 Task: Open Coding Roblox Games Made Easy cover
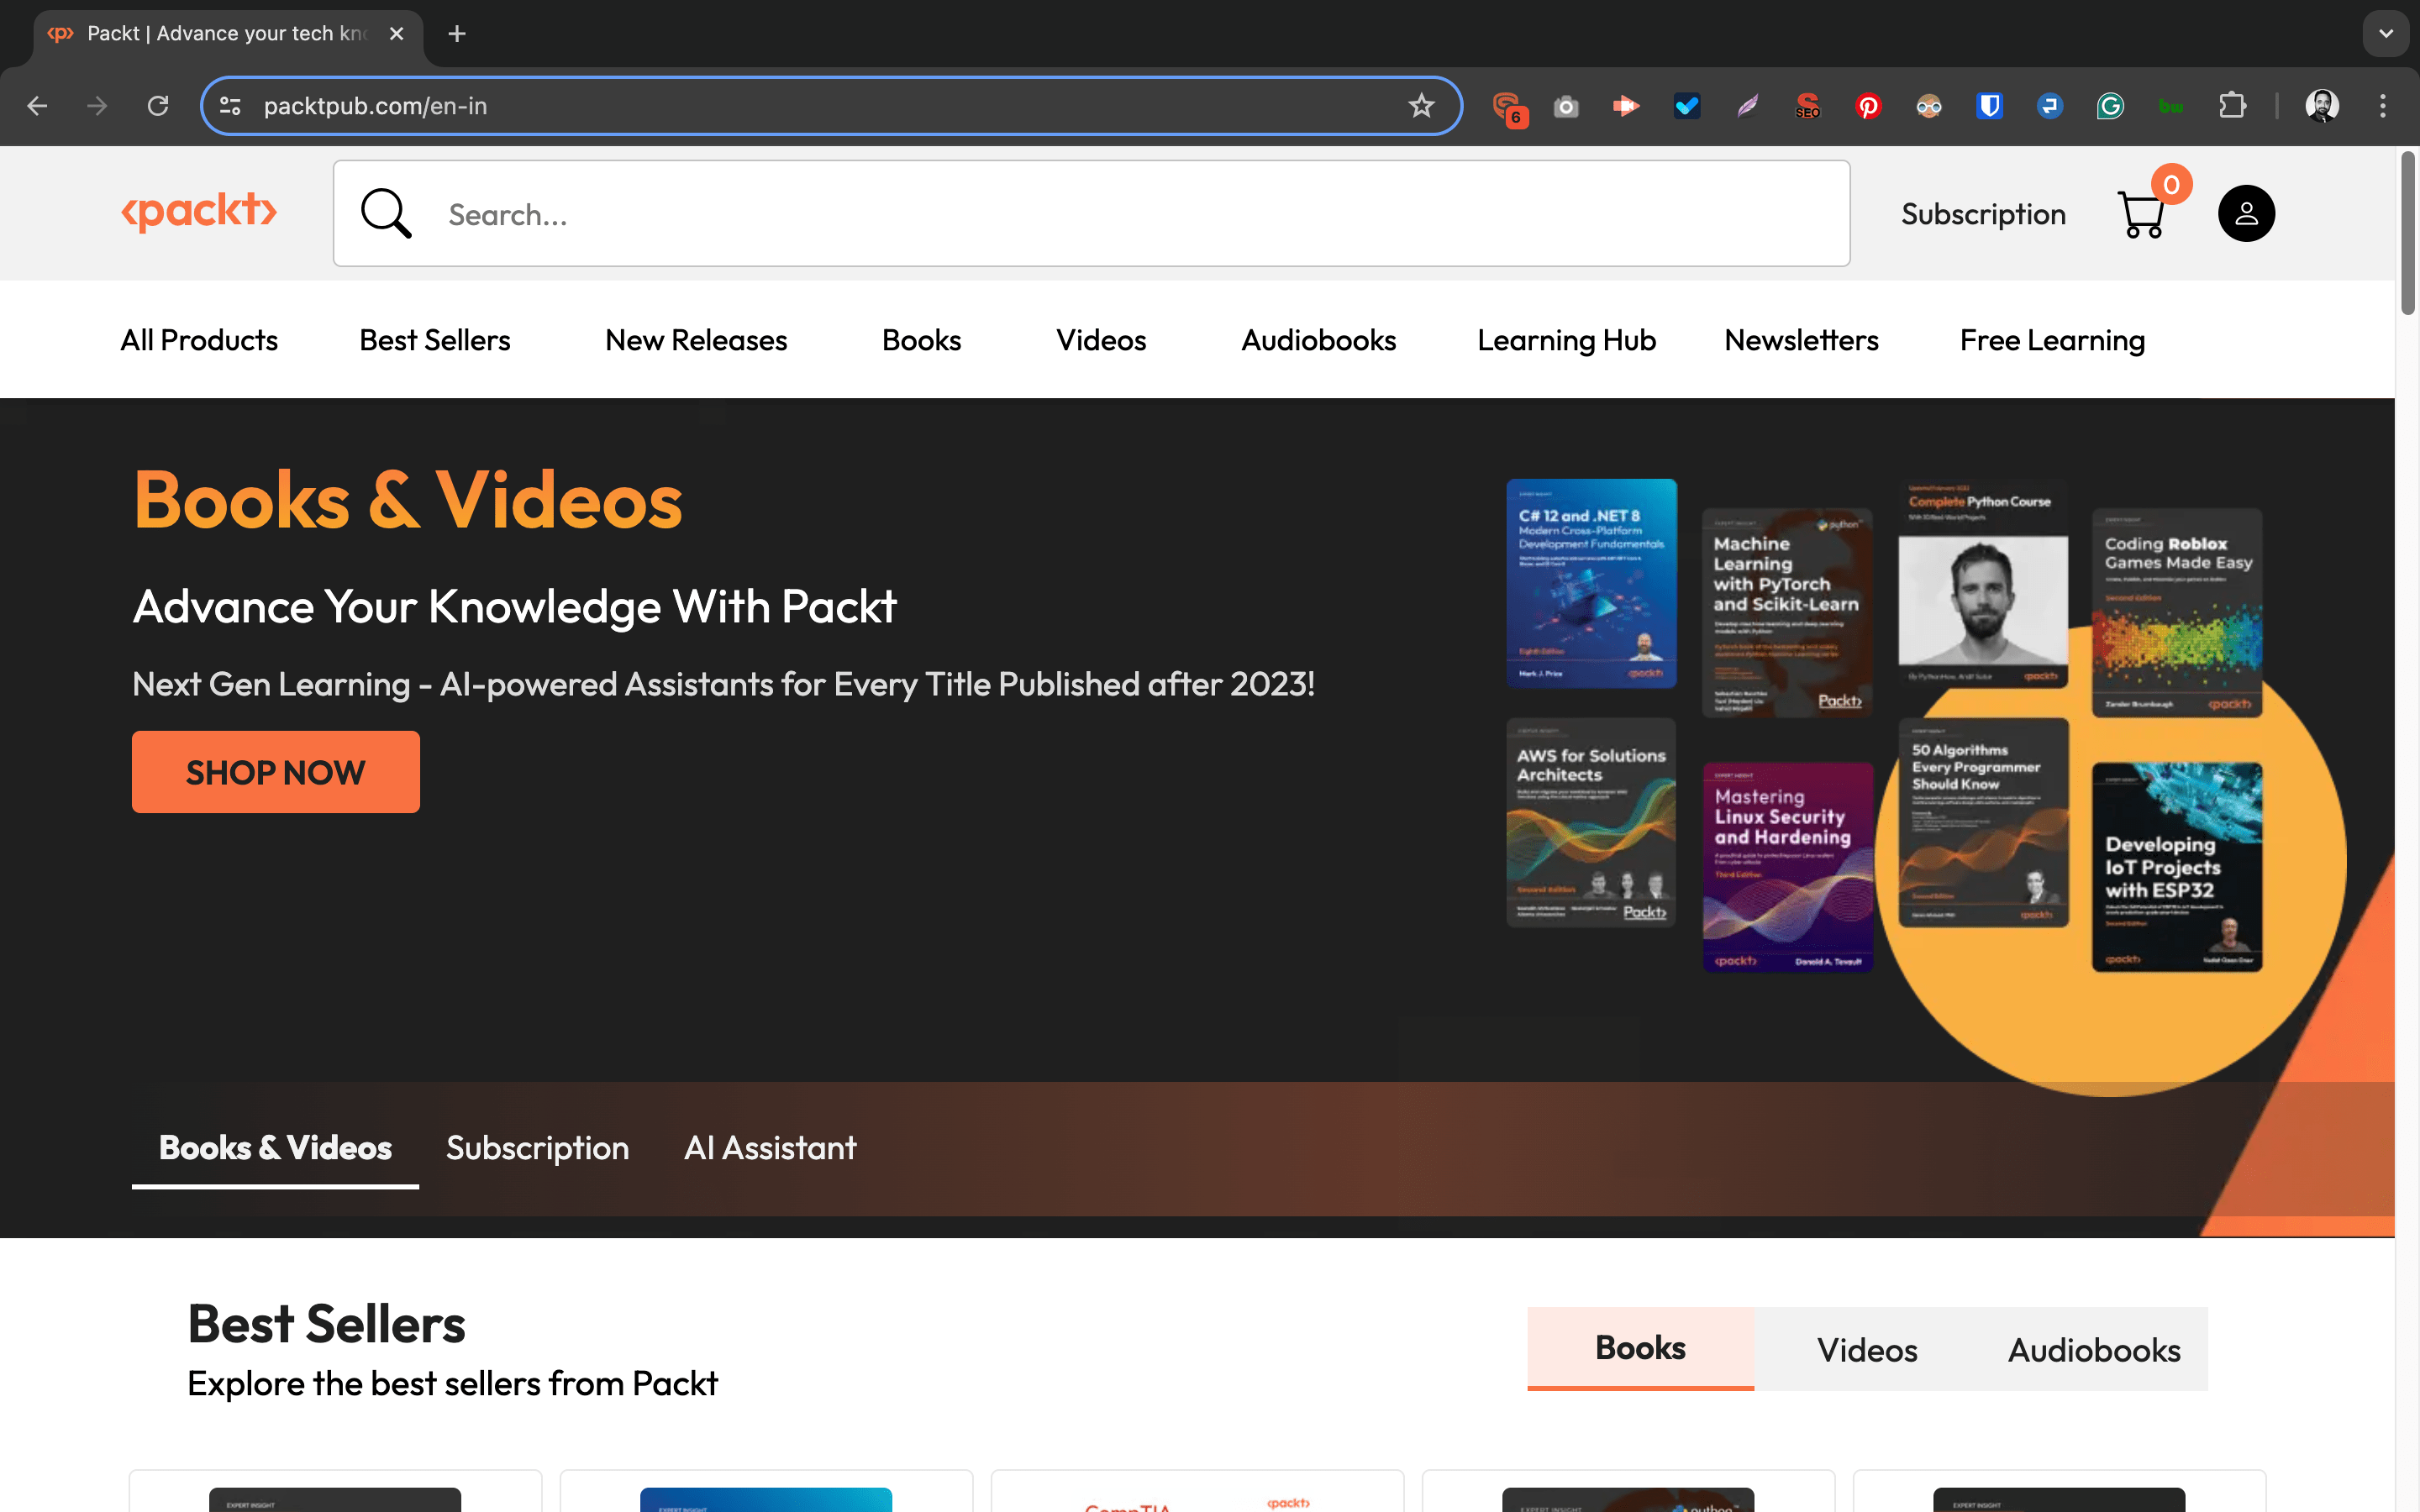2177,612
